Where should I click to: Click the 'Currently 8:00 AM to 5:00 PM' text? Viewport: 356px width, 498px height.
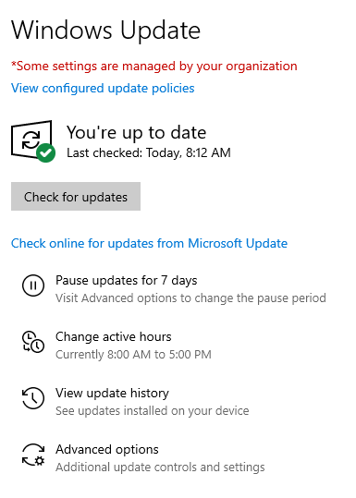click(133, 355)
